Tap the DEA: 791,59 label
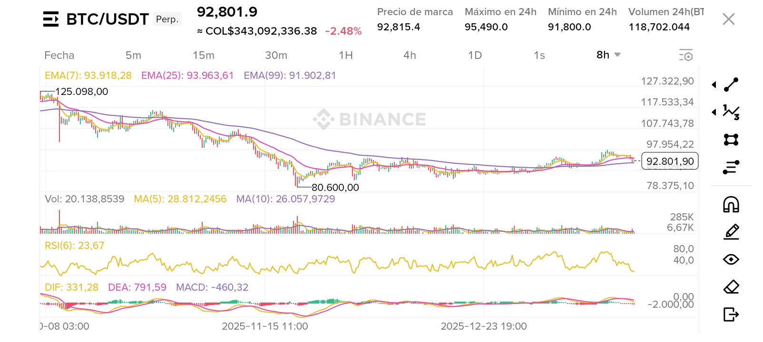This screenshot has width=763, height=342. (x=137, y=287)
